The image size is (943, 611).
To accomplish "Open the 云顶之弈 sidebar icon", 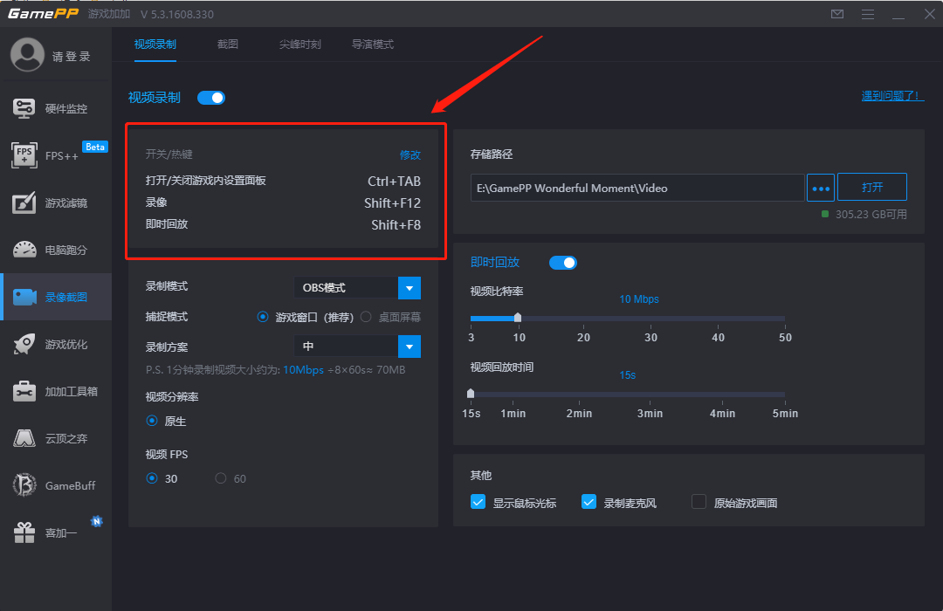I will pyautogui.click(x=24, y=438).
